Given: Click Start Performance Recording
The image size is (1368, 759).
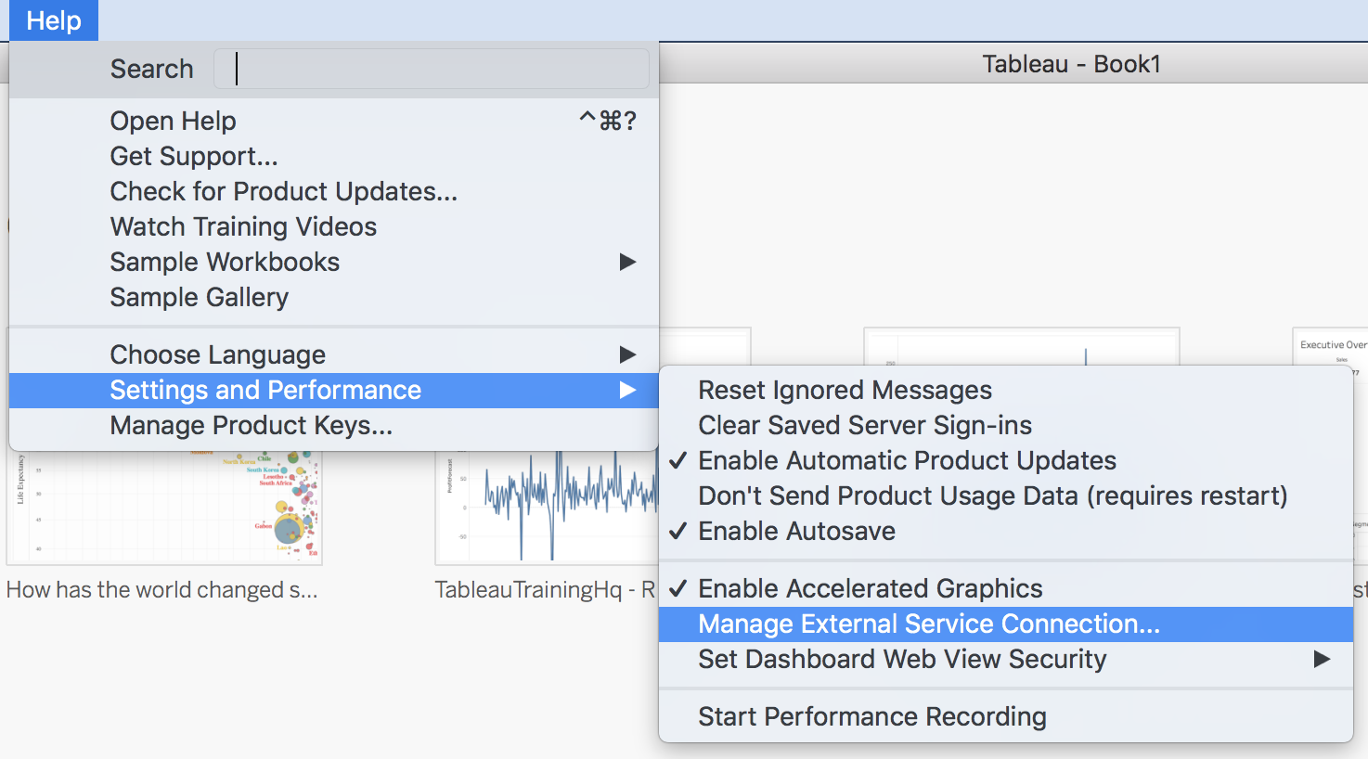Looking at the screenshot, I should click(872, 716).
